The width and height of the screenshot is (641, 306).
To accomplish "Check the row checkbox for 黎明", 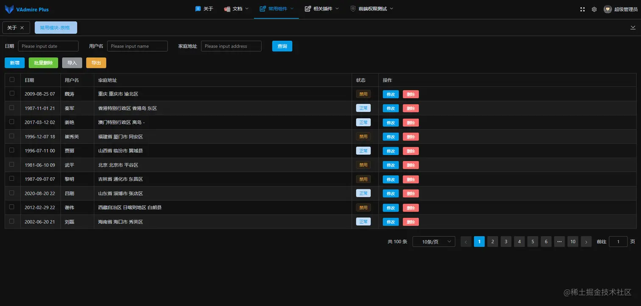I will [12, 178].
